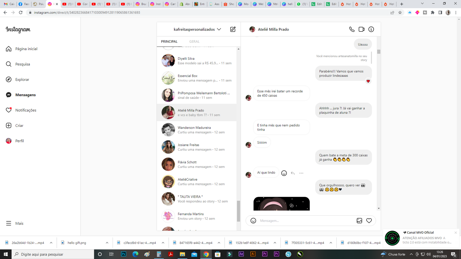
Task: Go to Notificações in the sidebar
Action: (x=26, y=110)
